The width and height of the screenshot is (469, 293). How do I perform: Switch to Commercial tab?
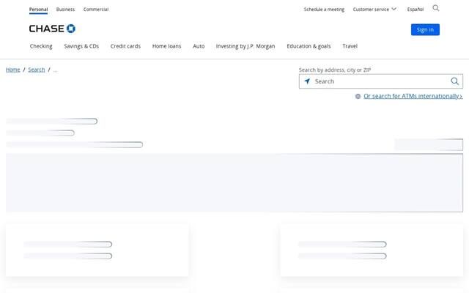pos(96,10)
